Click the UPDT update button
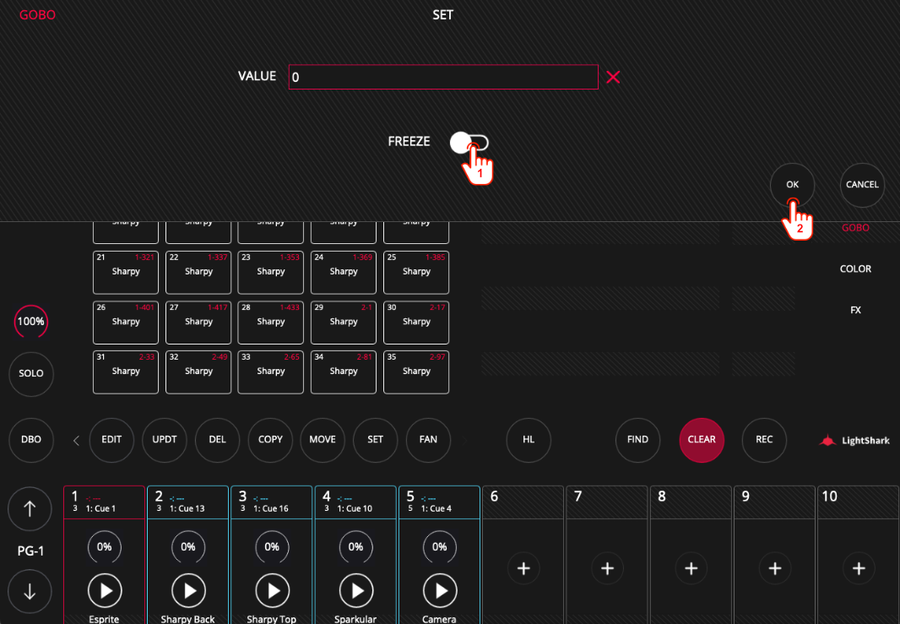 click(x=164, y=440)
